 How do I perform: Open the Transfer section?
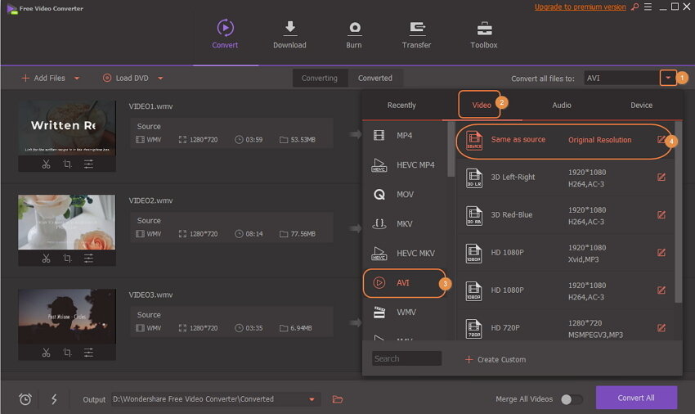click(416, 34)
